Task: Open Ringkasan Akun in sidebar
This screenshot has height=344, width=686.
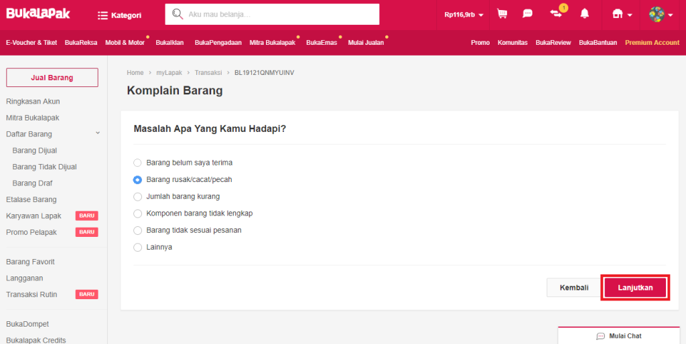Action: (33, 102)
